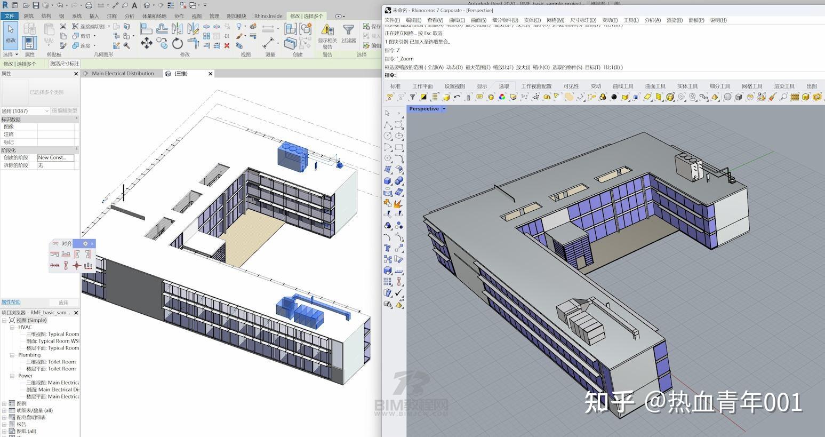The height and width of the screenshot is (437, 825).
Task: Click the Circle tool in Rhino's side toolbar
Action: 388,136
